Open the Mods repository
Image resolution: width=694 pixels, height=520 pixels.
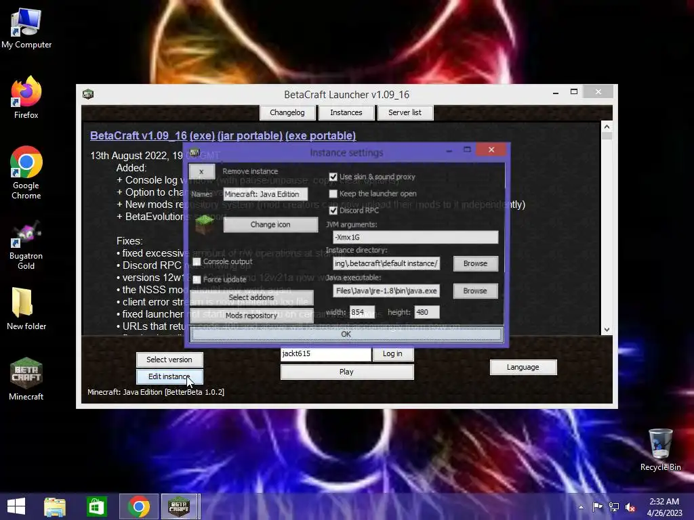[x=251, y=316]
